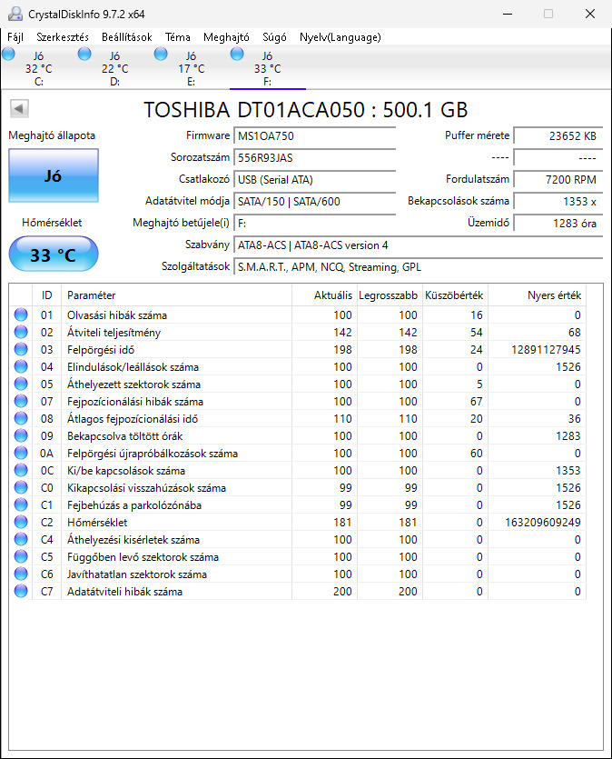
Task: Click the TOSHIBA DT01ACA050 : 500.1 GB title
Action: (306, 110)
